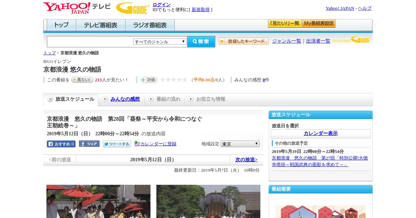Open the ログイン link

tap(162, 4)
